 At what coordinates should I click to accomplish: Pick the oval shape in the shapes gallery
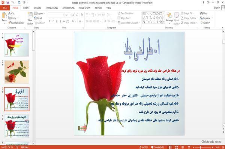(157, 14)
